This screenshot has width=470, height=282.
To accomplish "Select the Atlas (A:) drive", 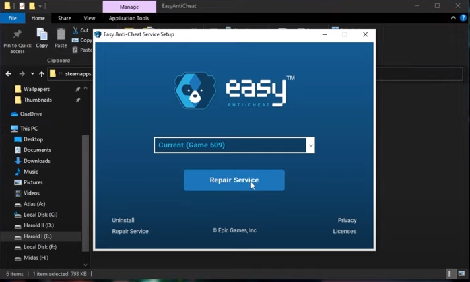I will click(x=34, y=204).
